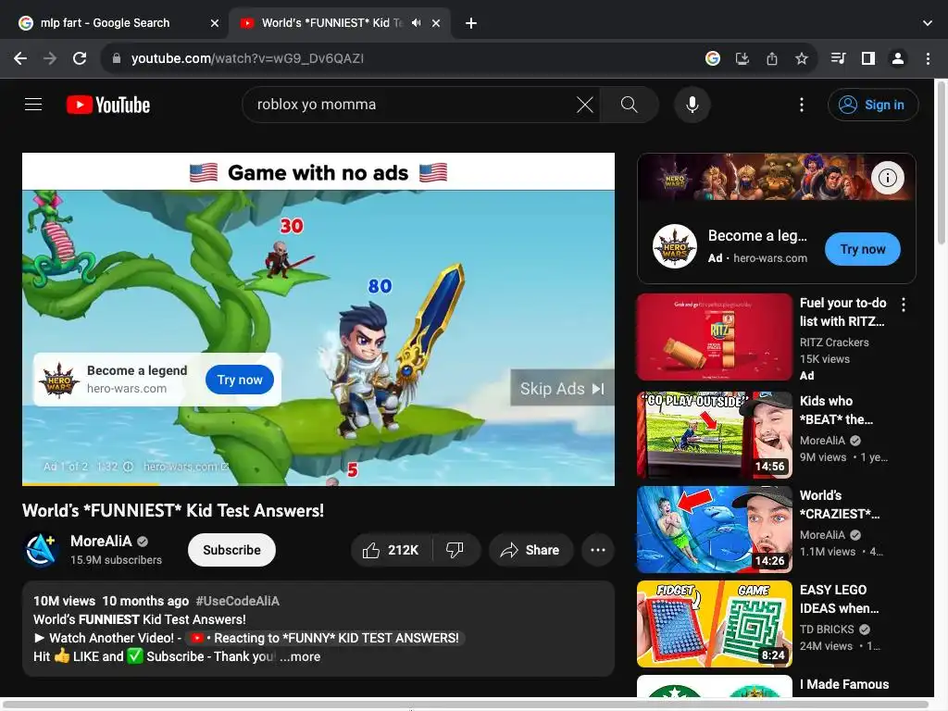Click the ad info icon beside 1:32

[128, 467]
